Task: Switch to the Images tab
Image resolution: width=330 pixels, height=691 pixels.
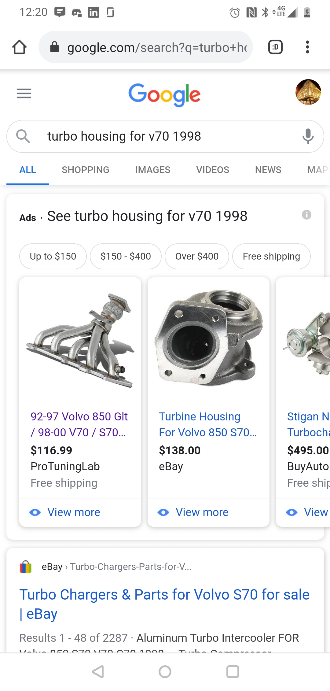Action: (152, 170)
